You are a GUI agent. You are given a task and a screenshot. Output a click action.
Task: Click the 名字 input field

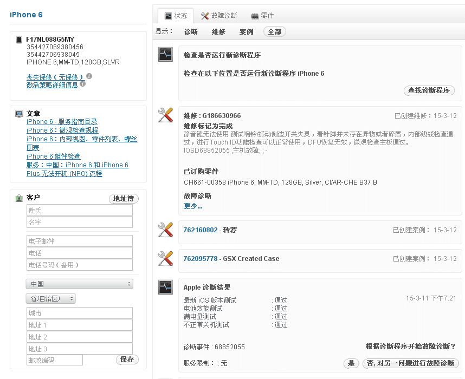[80, 222]
